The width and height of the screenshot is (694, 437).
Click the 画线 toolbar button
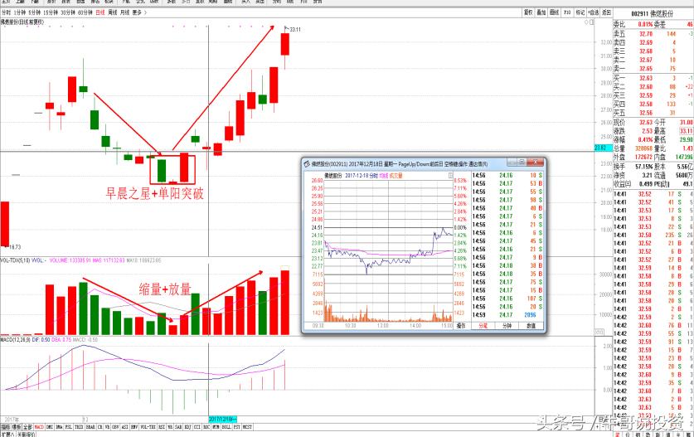point(554,12)
